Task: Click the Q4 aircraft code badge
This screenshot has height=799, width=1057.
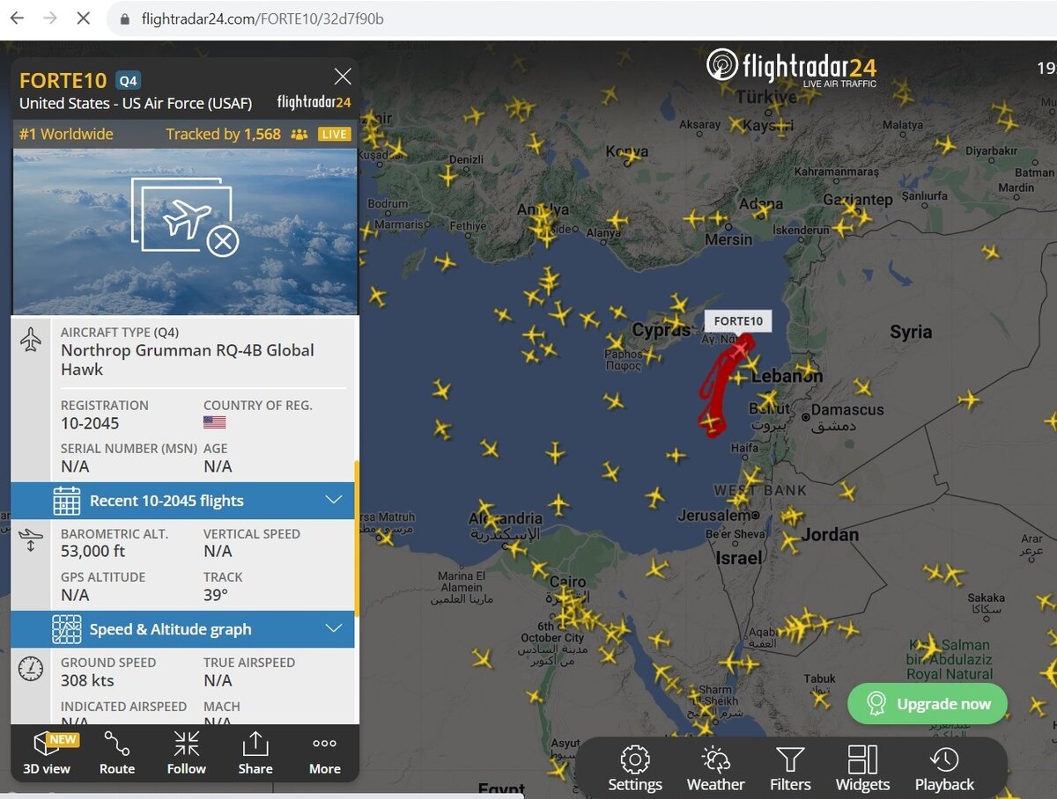Action: (x=129, y=81)
